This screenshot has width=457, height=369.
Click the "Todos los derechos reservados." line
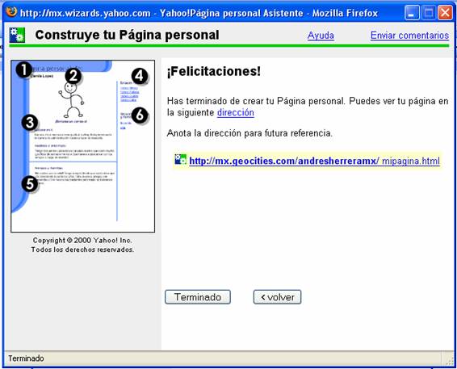coord(82,249)
